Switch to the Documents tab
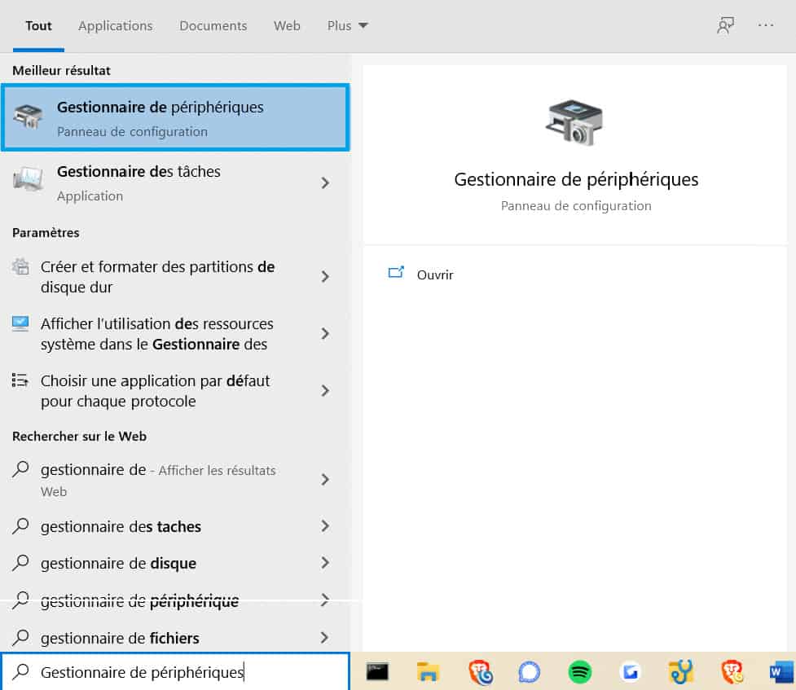796x690 pixels. 213,25
